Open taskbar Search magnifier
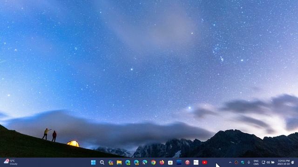This screenshot has height=167, width=298. 102,162
